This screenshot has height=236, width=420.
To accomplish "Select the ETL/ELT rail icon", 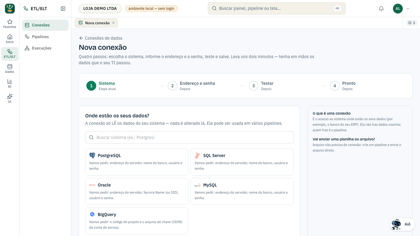I will 10,54.
